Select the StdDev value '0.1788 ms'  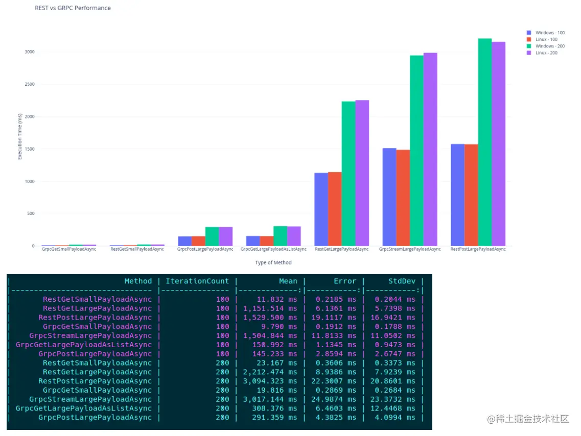(395, 326)
